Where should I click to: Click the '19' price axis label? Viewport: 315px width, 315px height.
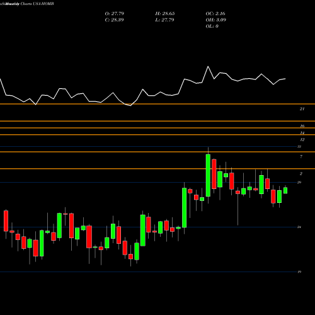(299, 272)
